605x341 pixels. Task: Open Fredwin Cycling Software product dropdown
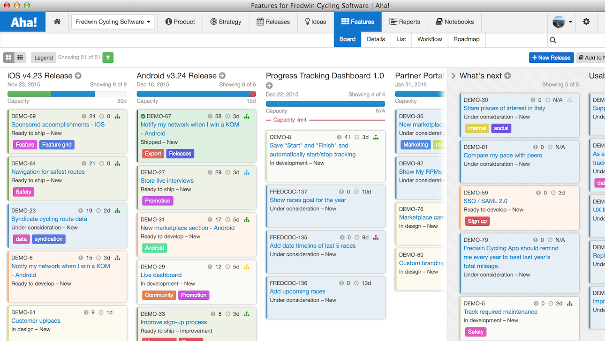[x=113, y=22]
